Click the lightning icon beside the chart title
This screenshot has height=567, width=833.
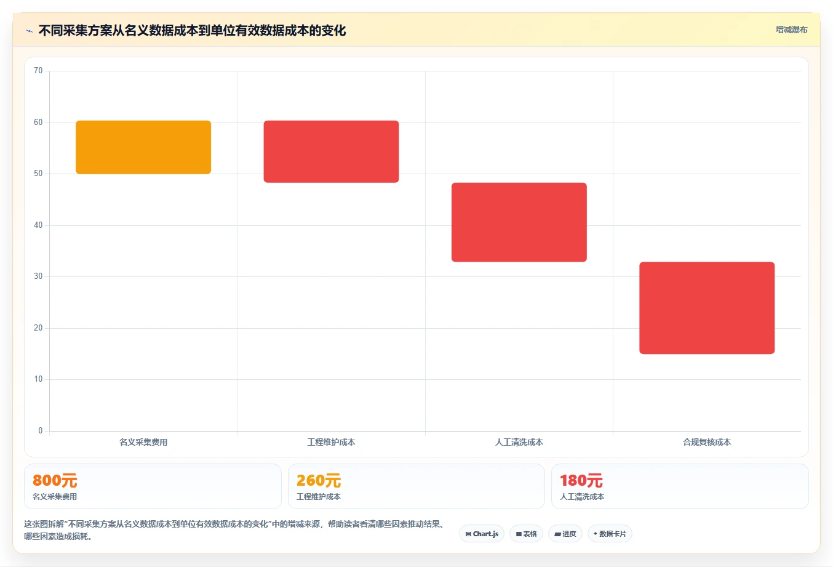tap(29, 31)
